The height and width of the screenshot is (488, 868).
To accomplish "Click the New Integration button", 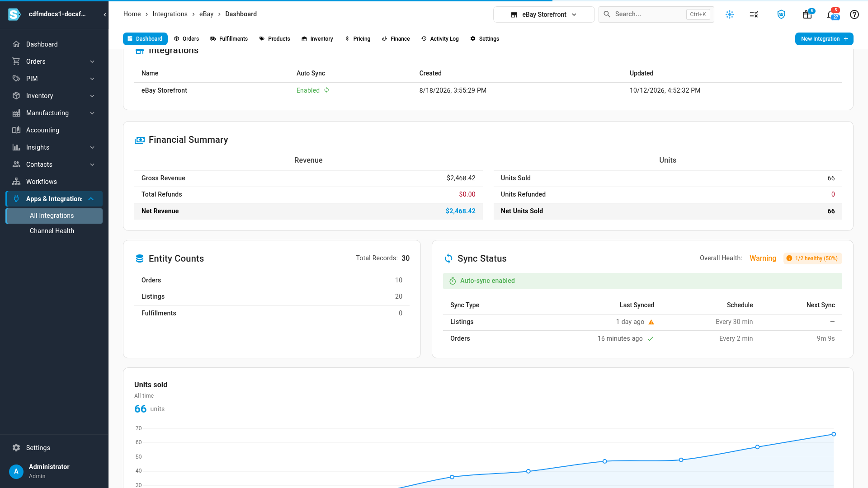I will coord(824,39).
